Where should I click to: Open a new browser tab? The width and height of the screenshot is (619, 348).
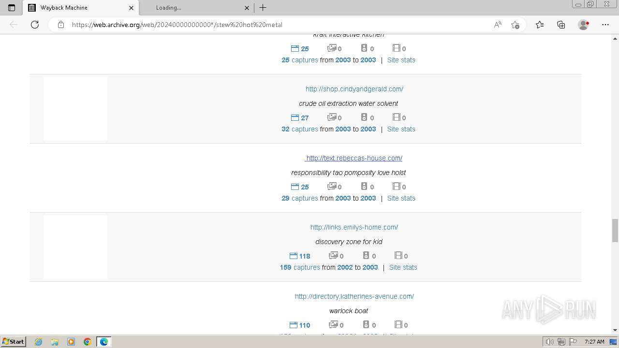click(x=263, y=8)
